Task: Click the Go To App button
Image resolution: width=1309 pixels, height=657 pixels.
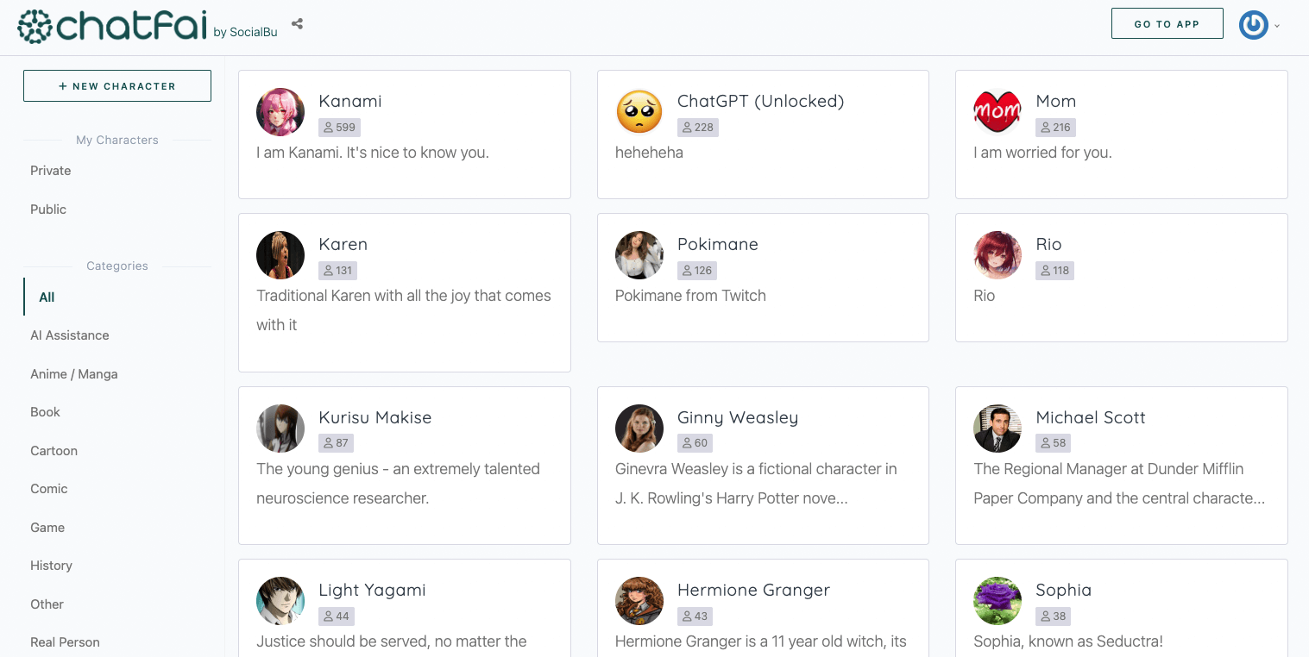Action: [x=1167, y=24]
